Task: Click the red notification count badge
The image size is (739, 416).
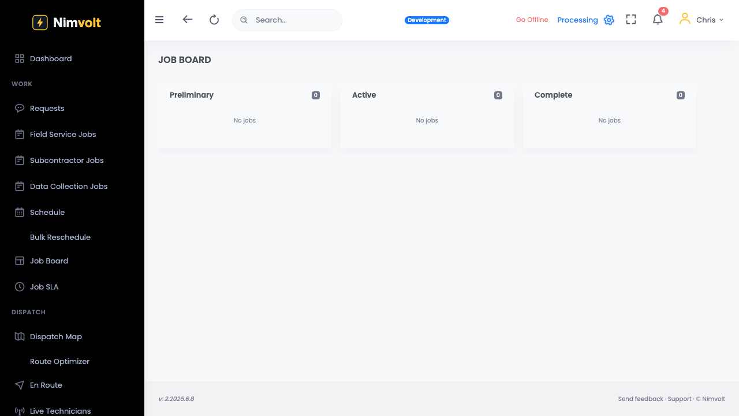Action: [x=663, y=11]
